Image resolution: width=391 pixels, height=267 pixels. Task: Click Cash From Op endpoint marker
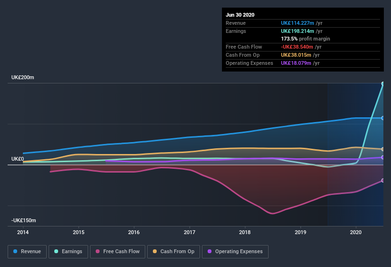(383, 149)
